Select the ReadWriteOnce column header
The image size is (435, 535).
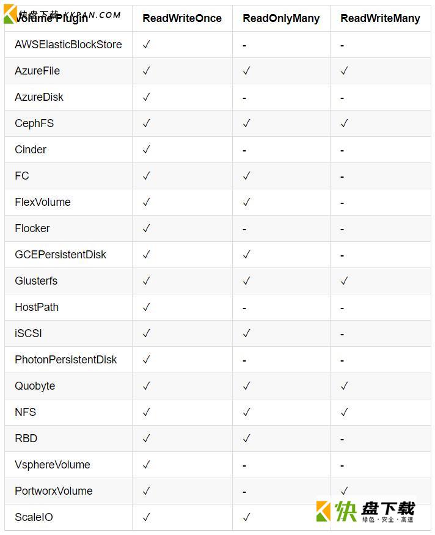182,18
